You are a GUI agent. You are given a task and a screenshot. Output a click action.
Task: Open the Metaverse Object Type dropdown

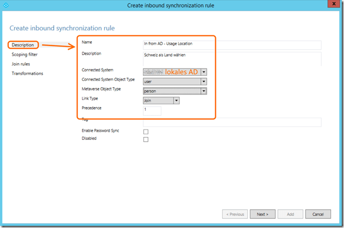pyautogui.click(x=204, y=91)
